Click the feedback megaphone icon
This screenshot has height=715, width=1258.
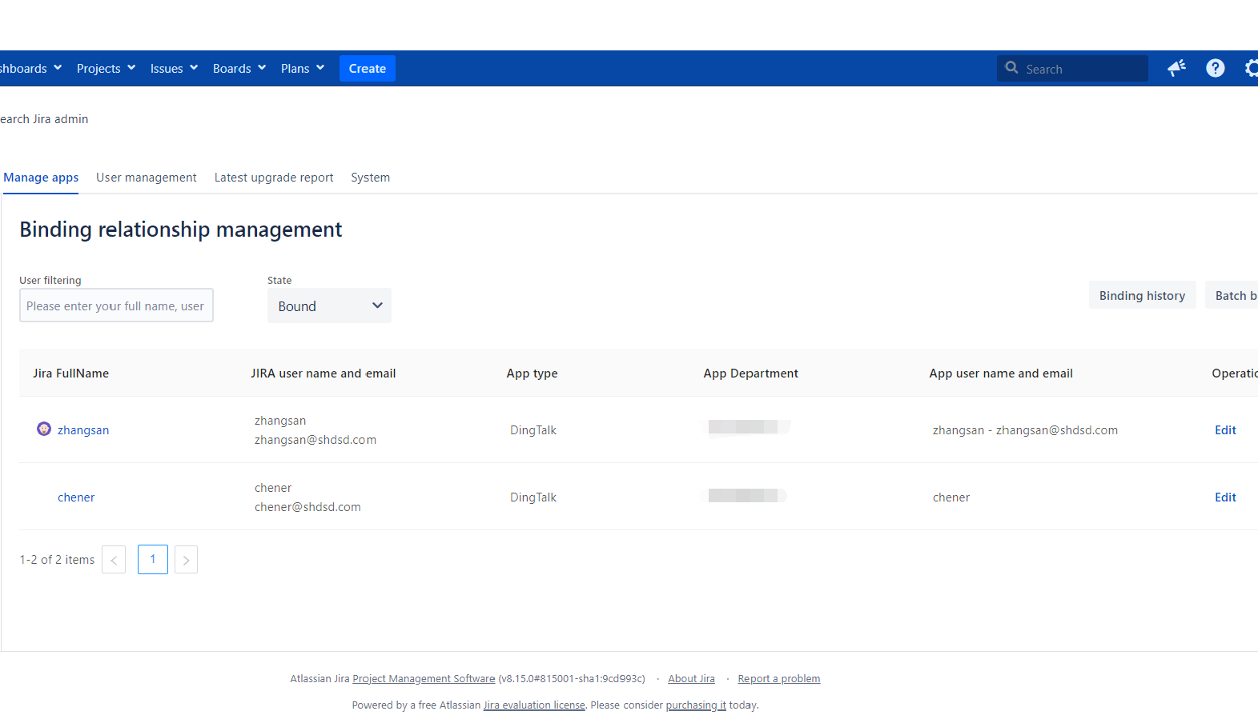pos(1176,69)
